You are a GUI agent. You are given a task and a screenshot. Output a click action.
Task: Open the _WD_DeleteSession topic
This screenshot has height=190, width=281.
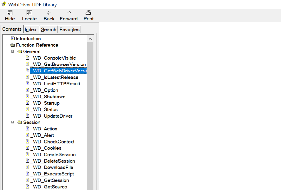tap(53, 161)
